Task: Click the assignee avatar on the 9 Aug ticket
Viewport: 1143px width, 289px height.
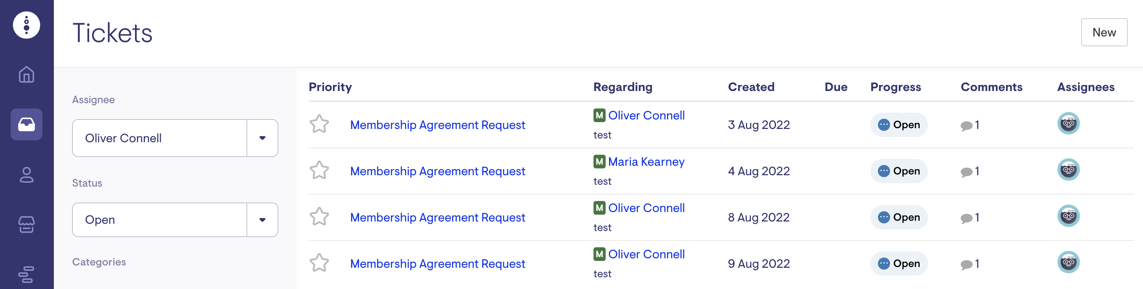Action: point(1068,262)
